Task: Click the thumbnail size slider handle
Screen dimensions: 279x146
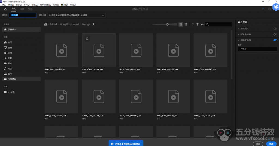Action: click(x=167, y=24)
